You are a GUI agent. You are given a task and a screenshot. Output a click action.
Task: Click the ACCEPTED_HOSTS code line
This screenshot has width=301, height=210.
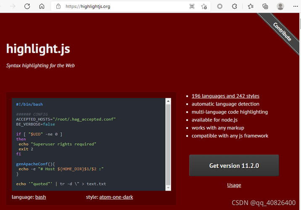coord(66,119)
